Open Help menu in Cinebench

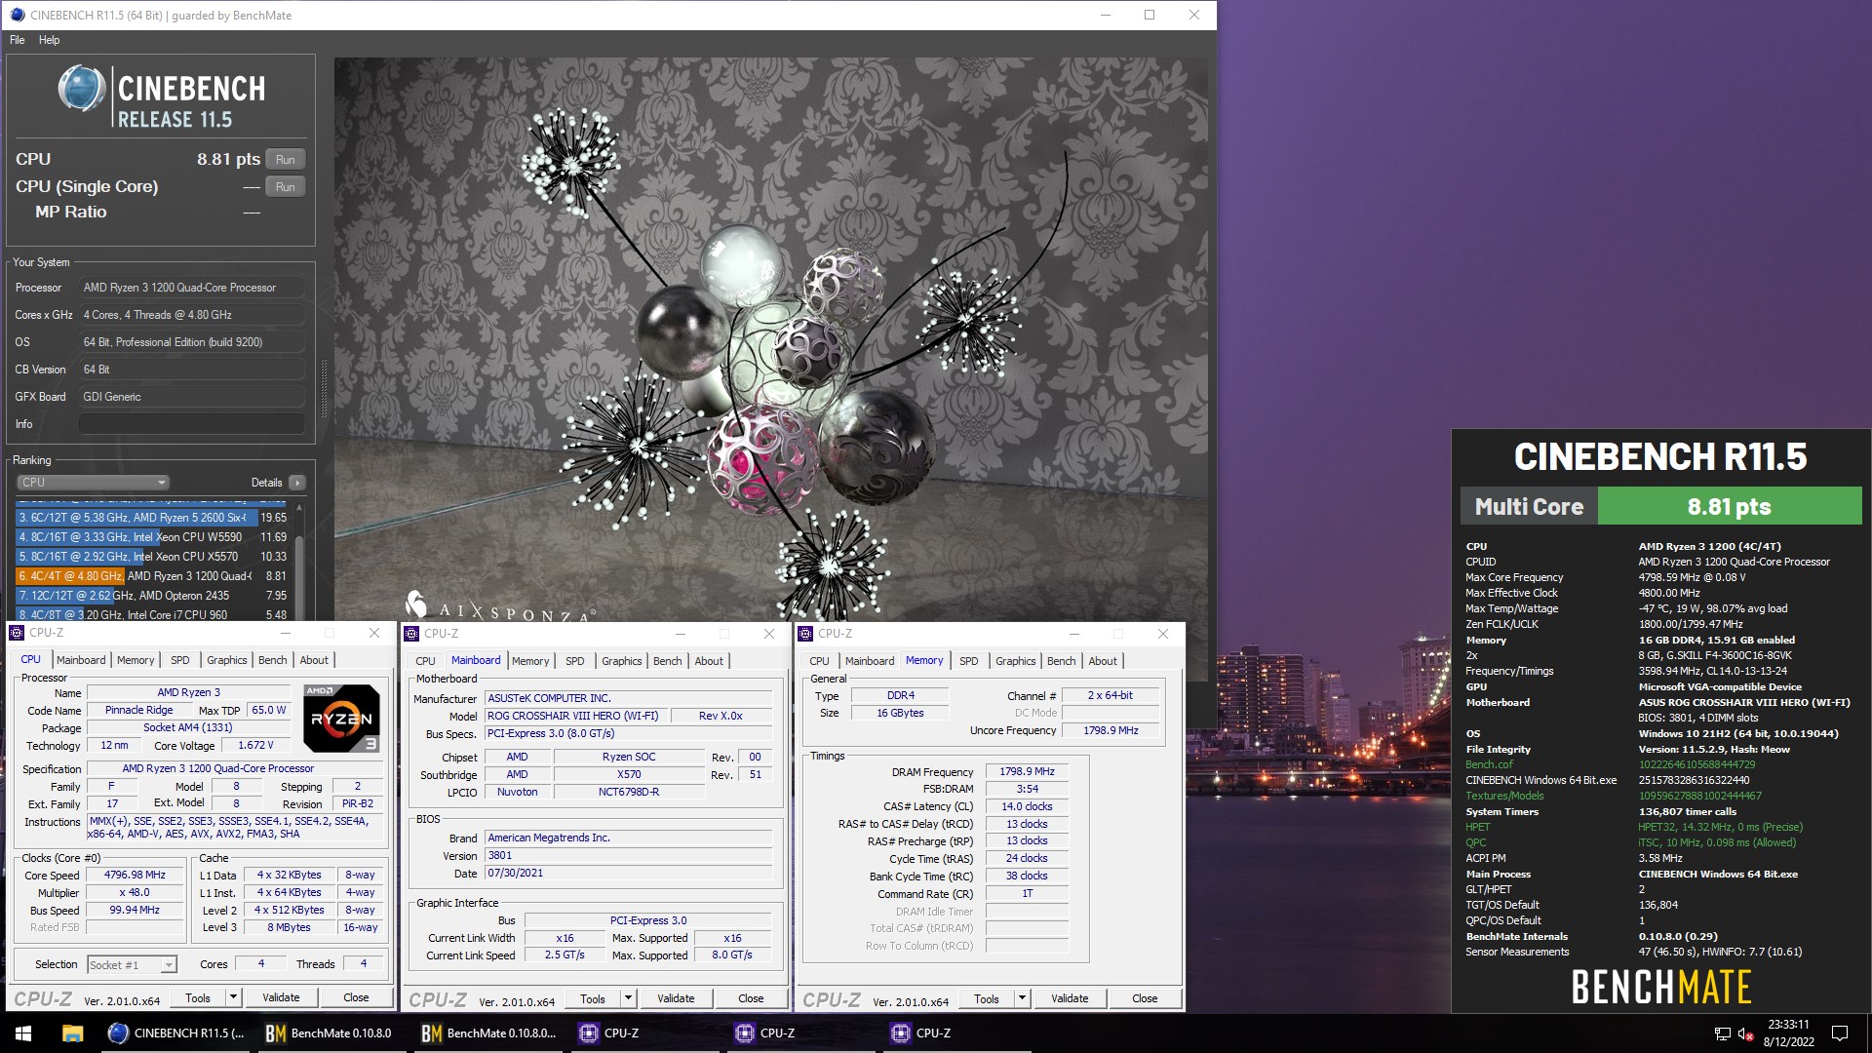(x=50, y=40)
